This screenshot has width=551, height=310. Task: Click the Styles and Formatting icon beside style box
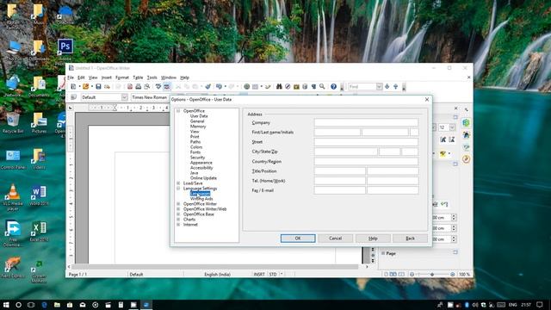tap(73, 97)
